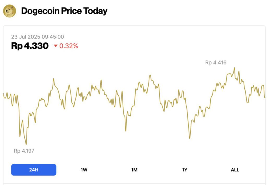This screenshot has height=185, width=267.
Task: Show the 1Y price chart
Action: coord(185,170)
